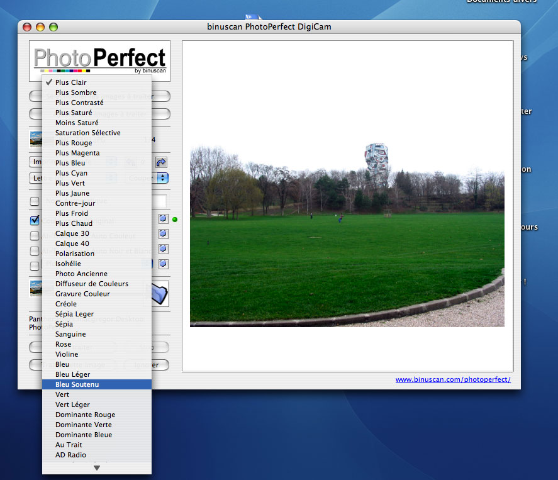Select the Isohélie effect
Screen dimensions: 558x480
(97, 264)
